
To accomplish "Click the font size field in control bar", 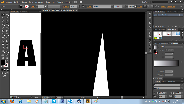I will pyautogui.click(x=131, y=6).
